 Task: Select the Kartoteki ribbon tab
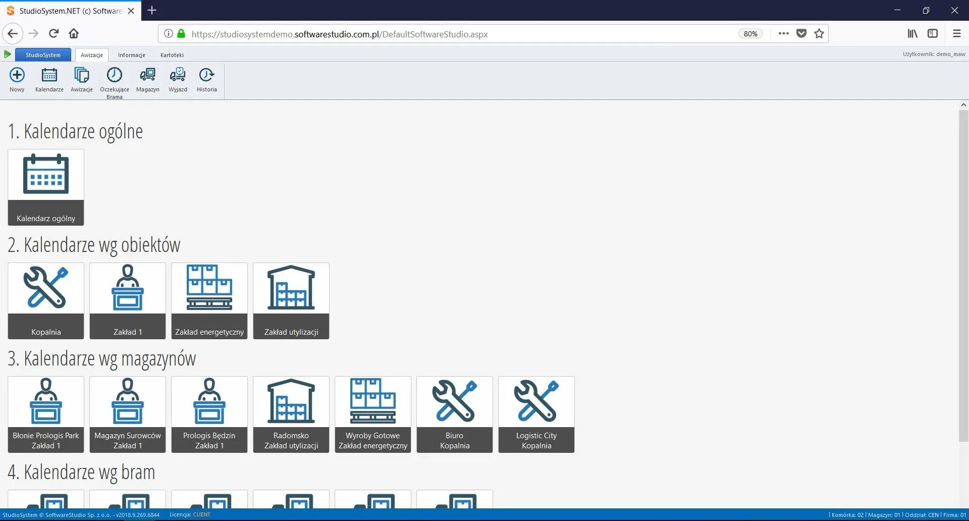click(x=172, y=55)
